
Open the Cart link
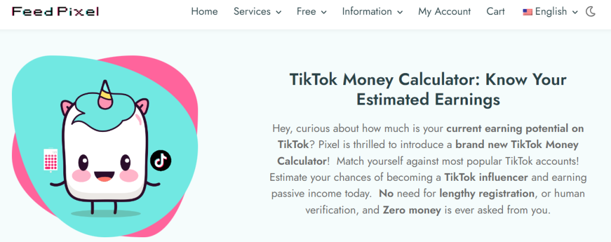pos(496,12)
